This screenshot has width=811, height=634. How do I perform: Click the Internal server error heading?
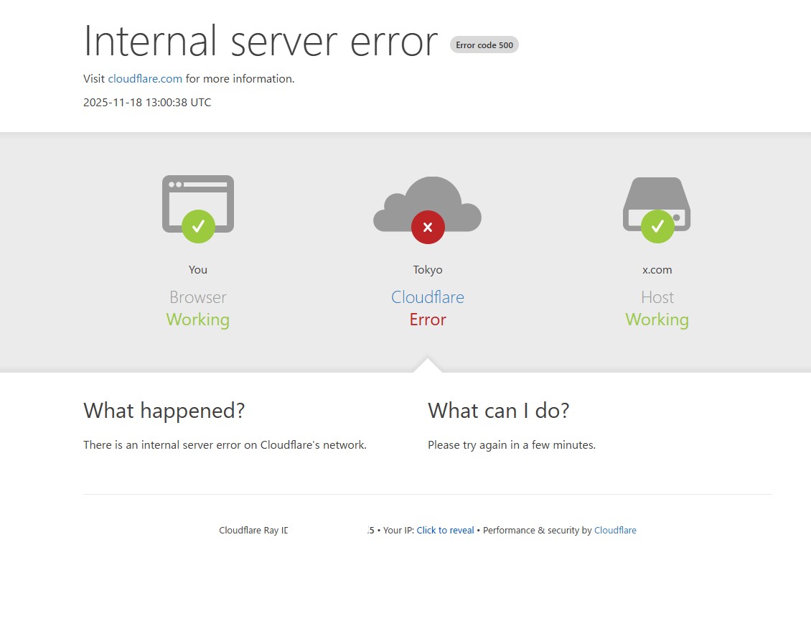261,41
